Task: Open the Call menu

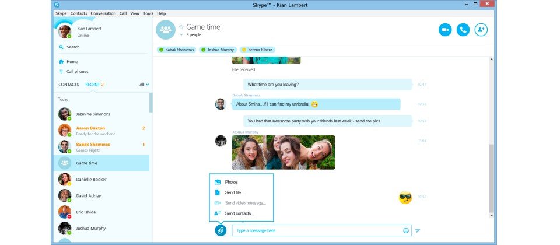Action: 123,13
